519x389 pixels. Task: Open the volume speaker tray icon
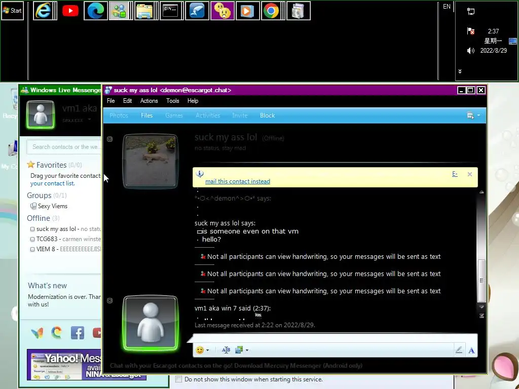coord(470,51)
